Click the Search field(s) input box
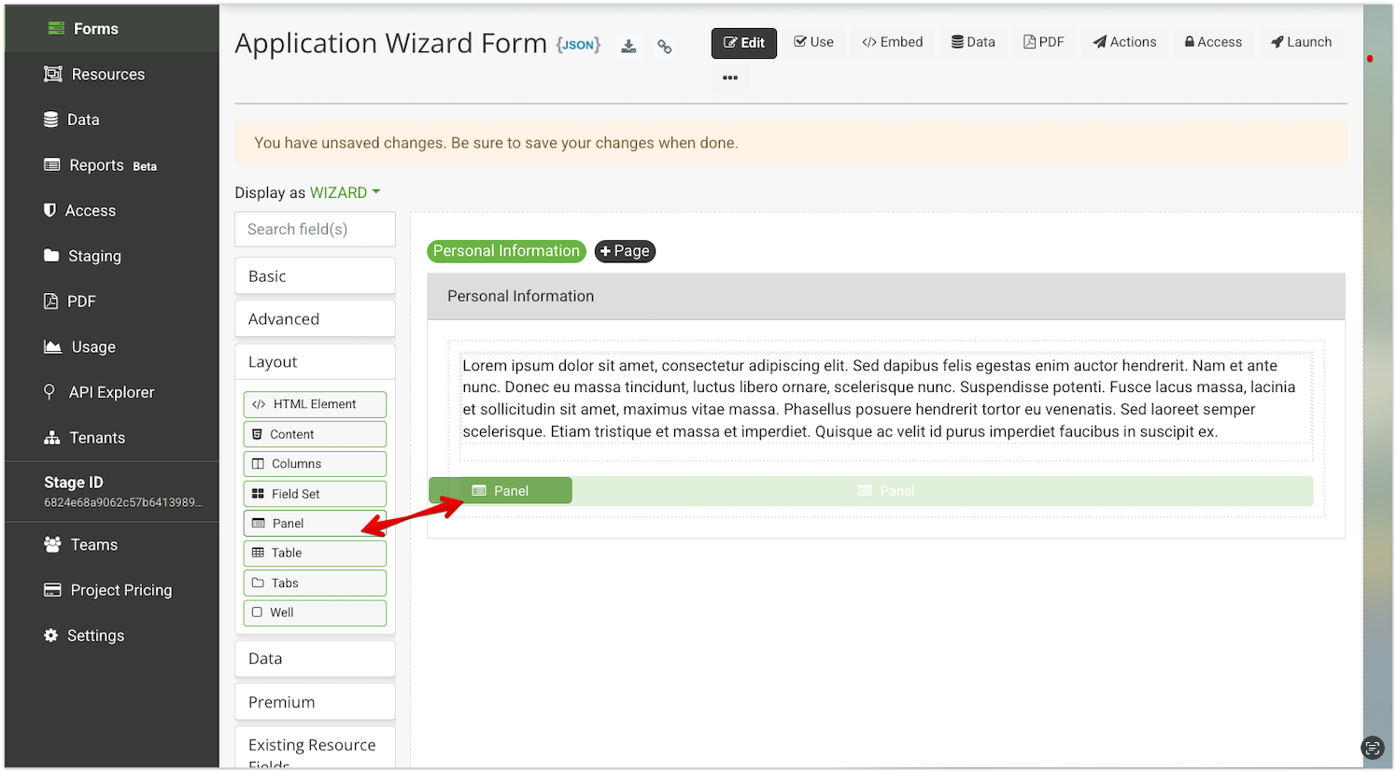 [x=315, y=230]
